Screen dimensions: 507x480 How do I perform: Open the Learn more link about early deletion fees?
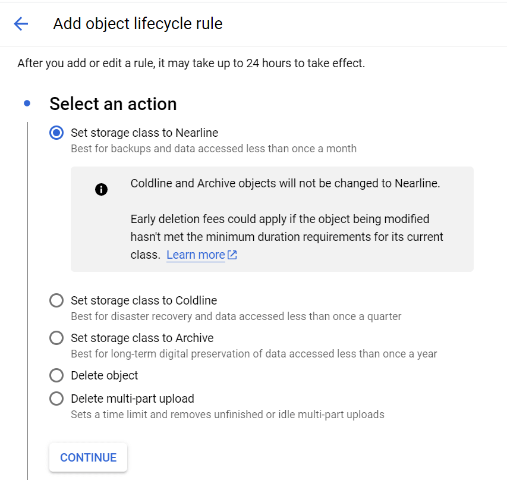[197, 255]
